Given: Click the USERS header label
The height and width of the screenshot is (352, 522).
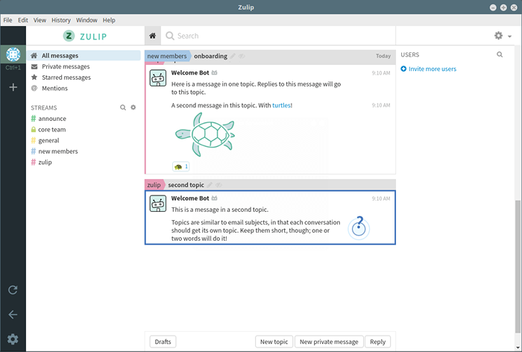Looking at the screenshot, I should [410, 54].
